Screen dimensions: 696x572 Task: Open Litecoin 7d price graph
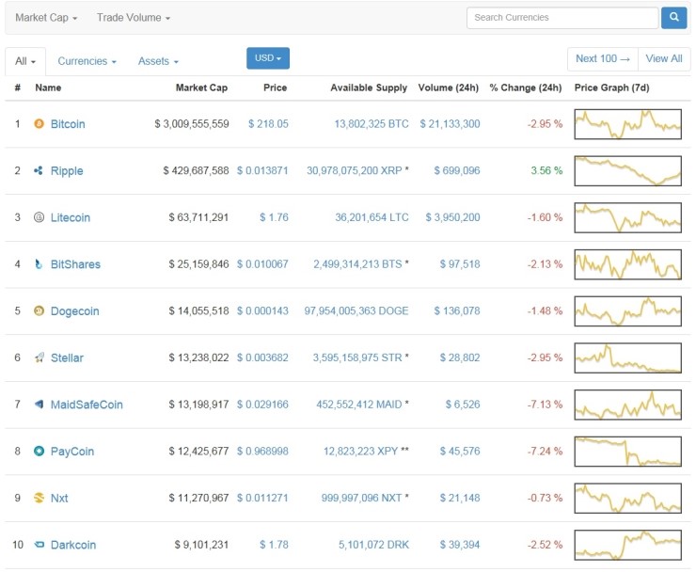[627, 217]
